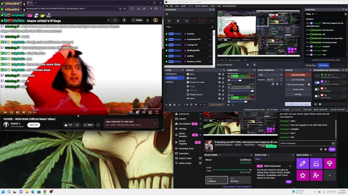Expand the Next: SUNSHINE OF YOUR WUB queue
The width and height of the screenshot is (348, 195).
click(x=155, y=123)
